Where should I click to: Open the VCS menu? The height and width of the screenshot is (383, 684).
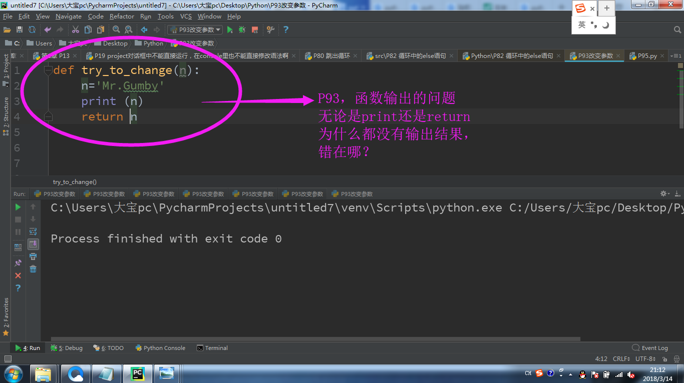186,16
